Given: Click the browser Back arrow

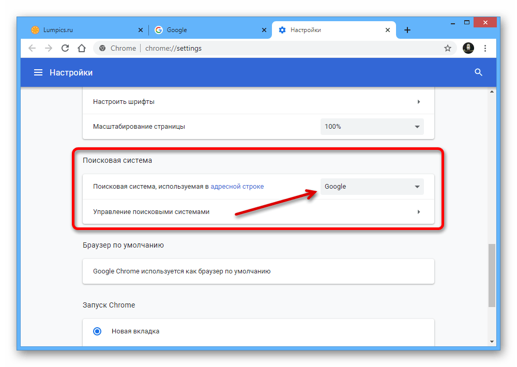Looking at the screenshot, I should (32, 48).
